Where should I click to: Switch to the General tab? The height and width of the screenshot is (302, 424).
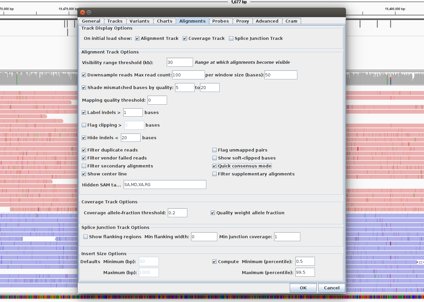(91, 21)
